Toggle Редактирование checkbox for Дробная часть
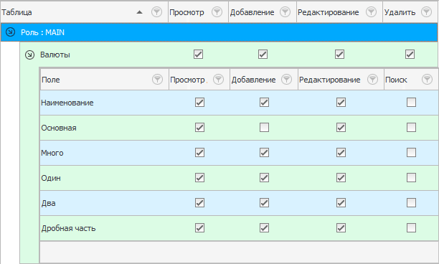 click(341, 228)
